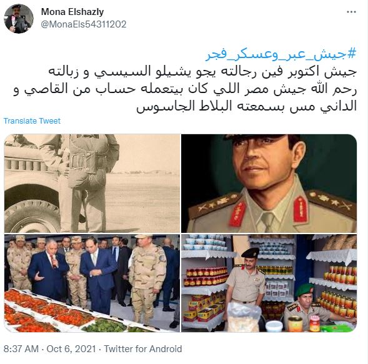This screenshot has width=368, height=364.
Task: Click the Mona Elshazly display name
Action: point(72,12)
